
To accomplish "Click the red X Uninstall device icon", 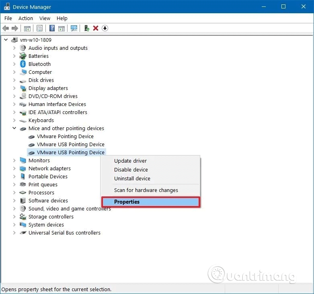I will pos(96,28).
